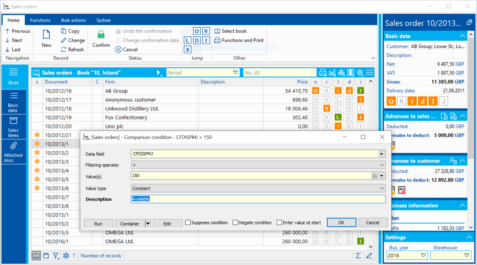Click the edit pencil icon in the status bar

coord(369,256)
